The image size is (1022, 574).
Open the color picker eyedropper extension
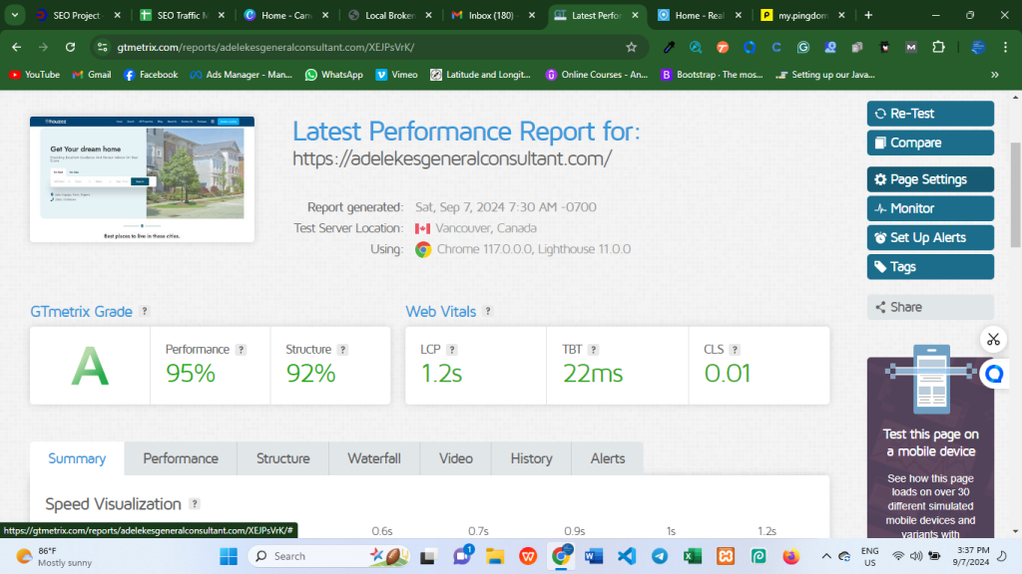point(669,47)
